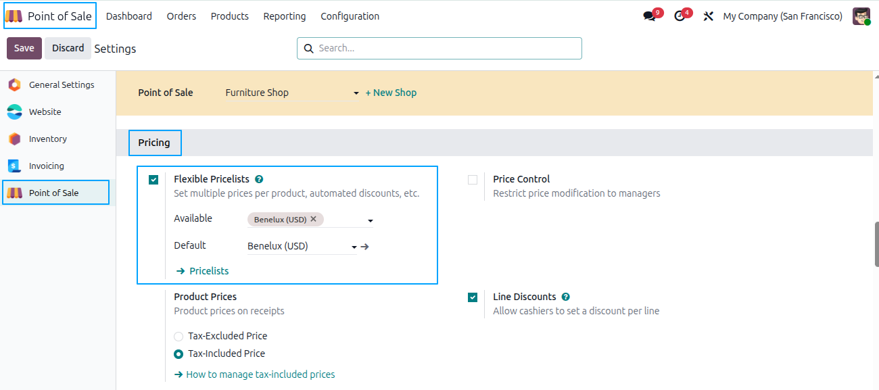Screen dimensions: 879x390
Task: Open the Products menu
Action: (x=230, y=16)
